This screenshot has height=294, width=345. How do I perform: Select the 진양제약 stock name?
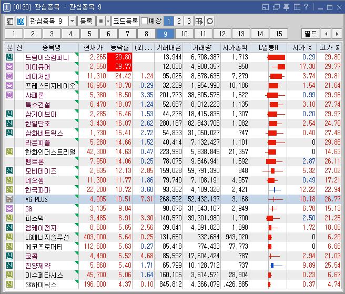(38, 266)
